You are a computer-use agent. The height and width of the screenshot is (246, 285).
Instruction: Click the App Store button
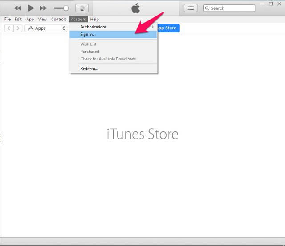point(167,28)
